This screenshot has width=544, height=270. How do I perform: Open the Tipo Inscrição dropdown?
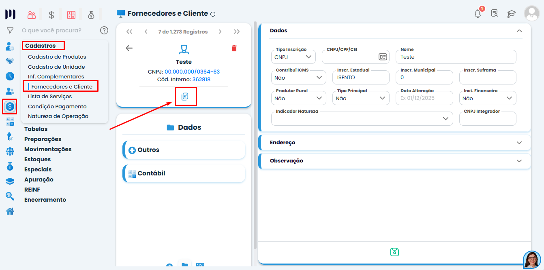[x=293, y=57]
